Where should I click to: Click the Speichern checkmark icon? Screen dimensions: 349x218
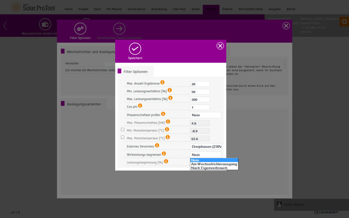(135, 49)
